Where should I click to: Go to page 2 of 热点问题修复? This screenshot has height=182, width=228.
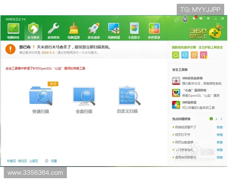click(x=216, y=119)
